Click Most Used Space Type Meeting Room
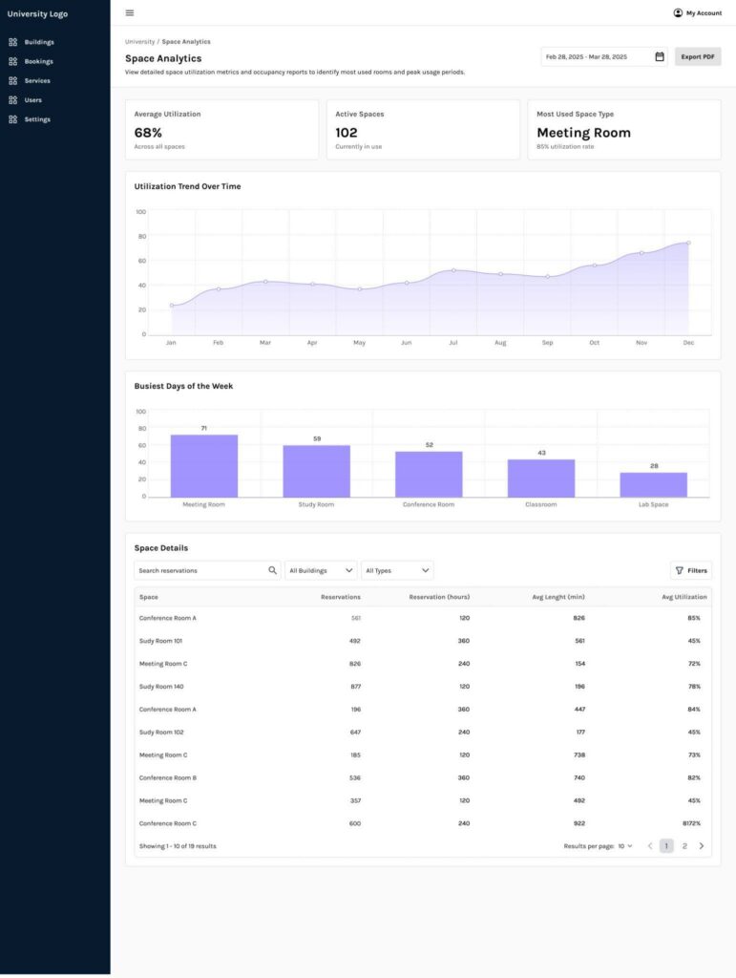The width and height of the screenshot is (736, 978). [x=624, y=130]
